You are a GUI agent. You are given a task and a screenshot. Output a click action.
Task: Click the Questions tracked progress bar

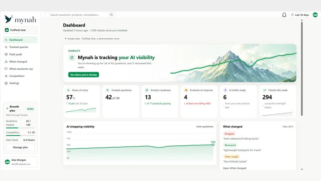point(20,128)
